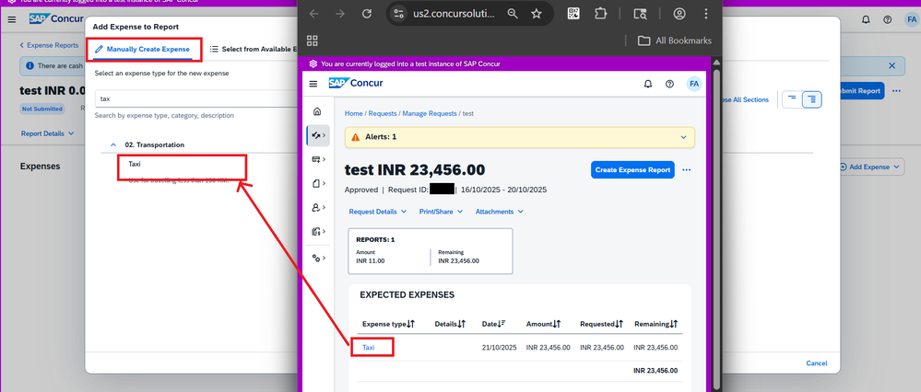The height and width of the screenshot is (392, 921).
Task: Open the QR code extension icon
Action: [x=573, y=14]
